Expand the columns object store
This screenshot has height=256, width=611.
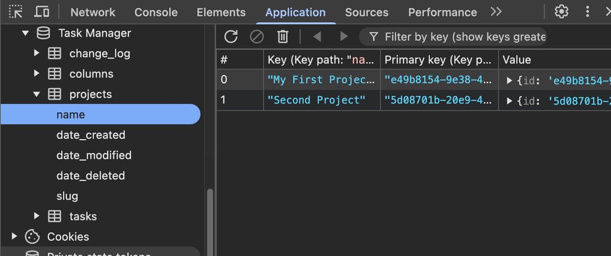(x=37, y=73)
